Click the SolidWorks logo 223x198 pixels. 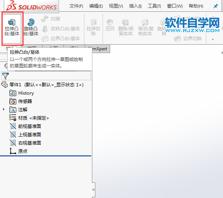31,6
